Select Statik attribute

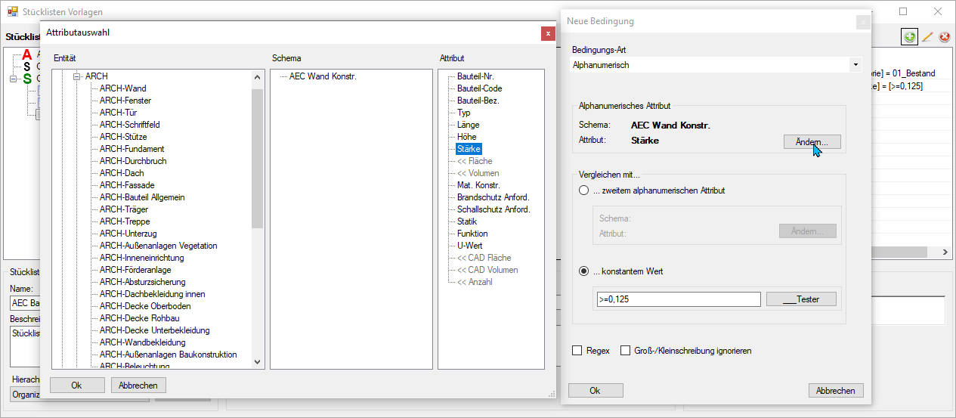pyautogui.click(x=467, y=221)
